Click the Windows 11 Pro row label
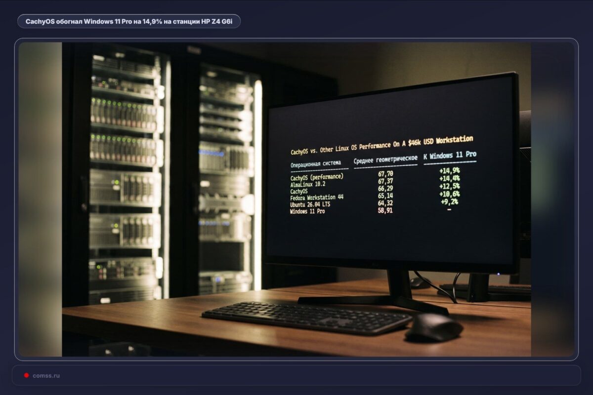The height and width of the screenshot is (395, 593). (x=307, y=211)
